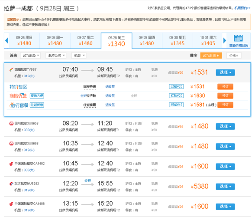Expand 选择 options for flight MU5282
Image resolution: width=252 pixels, height=217 pixels.
225,187
